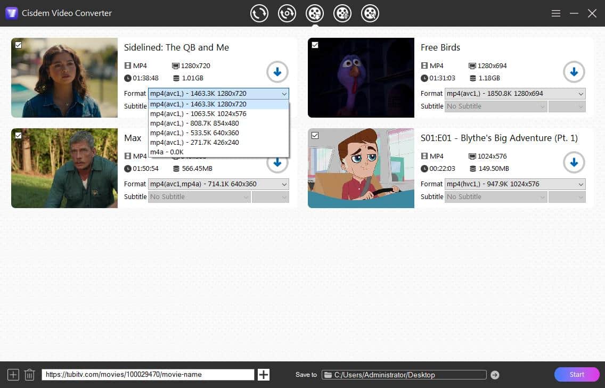Click the Video Downloader film-reel icon
This screenshot has height=388, width=605.
pyautogui.click(x=315, y=13)
